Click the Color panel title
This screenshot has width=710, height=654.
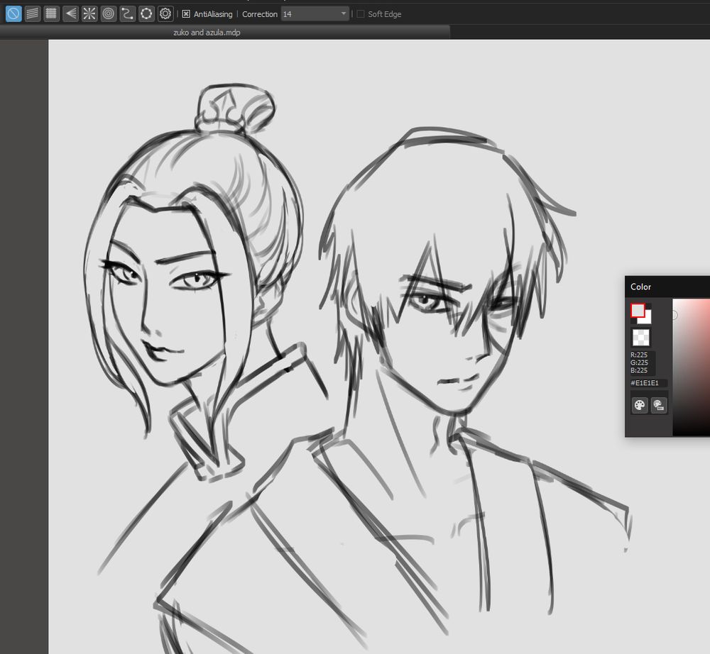[x=640, y=287]
